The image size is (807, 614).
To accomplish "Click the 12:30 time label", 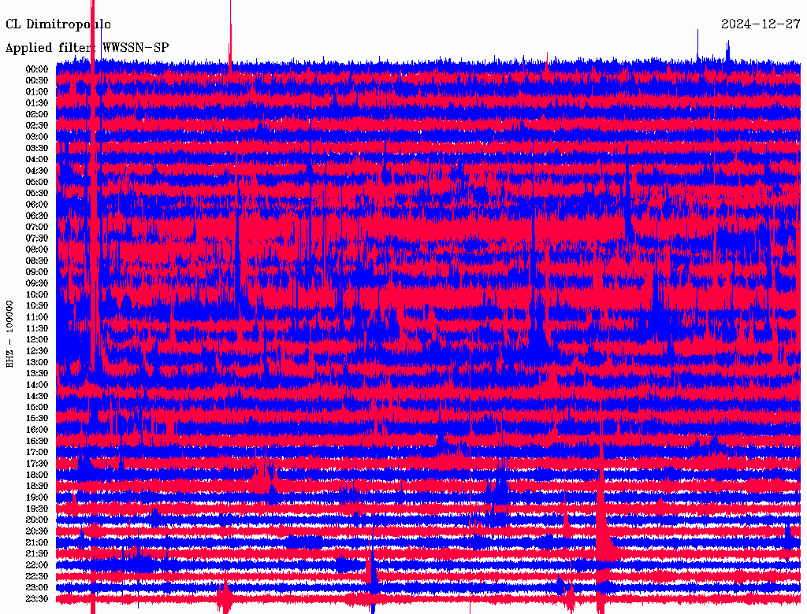I will tap(37, 351).
